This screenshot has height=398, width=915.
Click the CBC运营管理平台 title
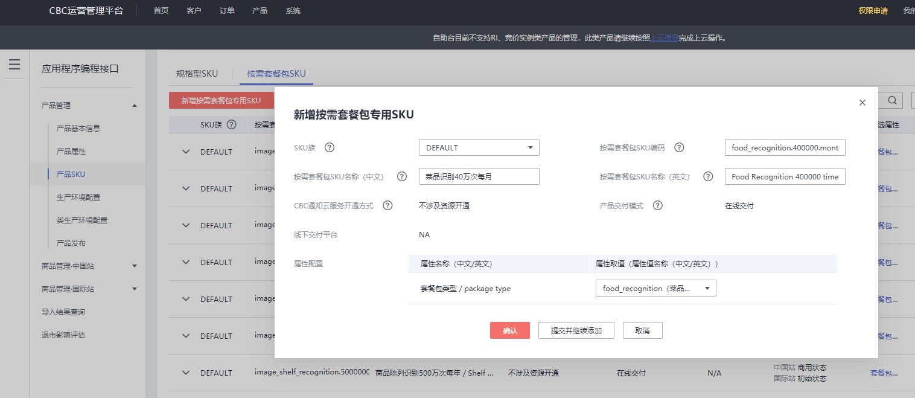pyautogui.click(x=86, y=11)
